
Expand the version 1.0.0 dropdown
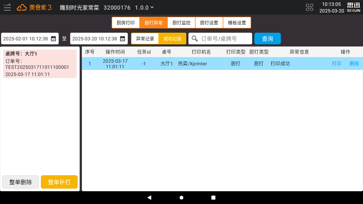click(x=145, y=7)
